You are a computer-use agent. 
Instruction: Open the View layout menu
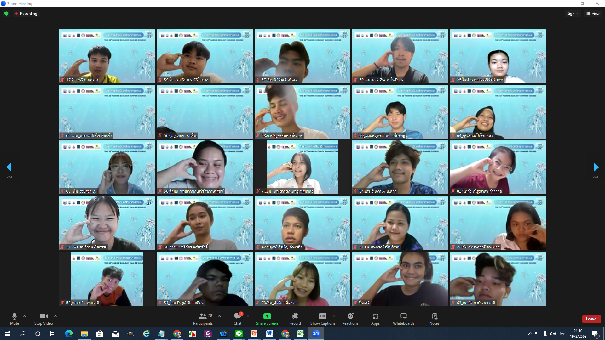pyautogui.click(x=593, y=14)
